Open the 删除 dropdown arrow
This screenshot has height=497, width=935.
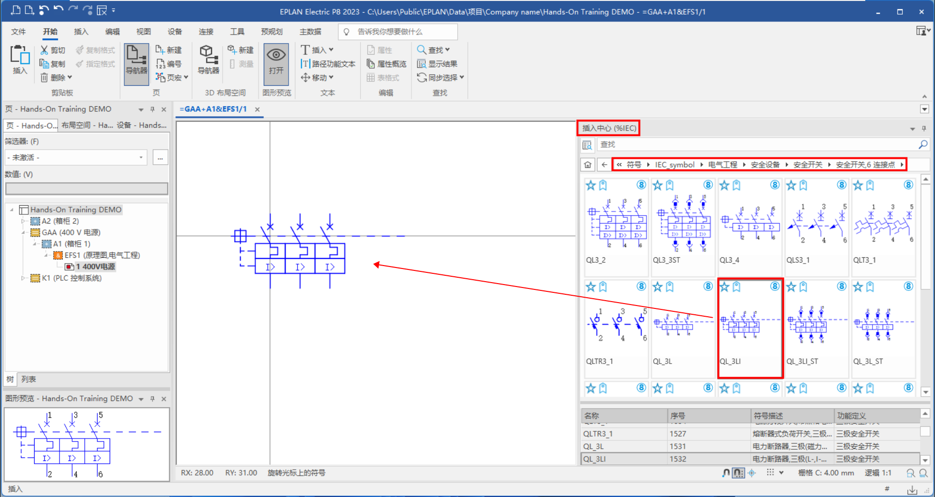coord(70,77)
